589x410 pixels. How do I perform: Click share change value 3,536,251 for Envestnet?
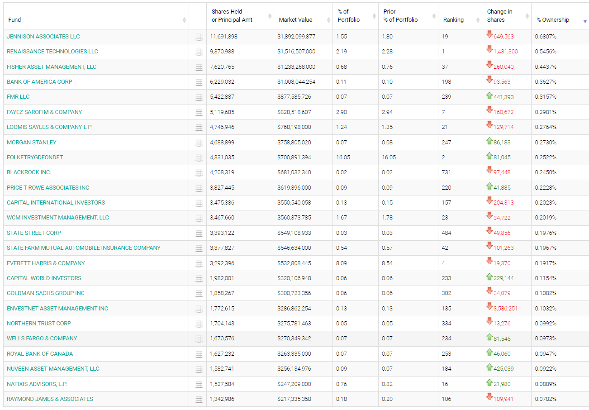505,309
